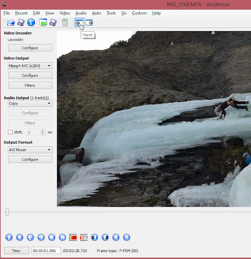251x259 pixels.
Task: Click the frame type P-FRM (00) text
Action: (x=129, y=251)
